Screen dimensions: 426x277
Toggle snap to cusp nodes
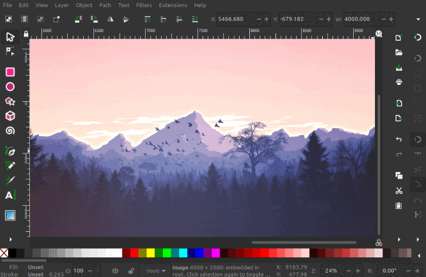coord(417,185)
